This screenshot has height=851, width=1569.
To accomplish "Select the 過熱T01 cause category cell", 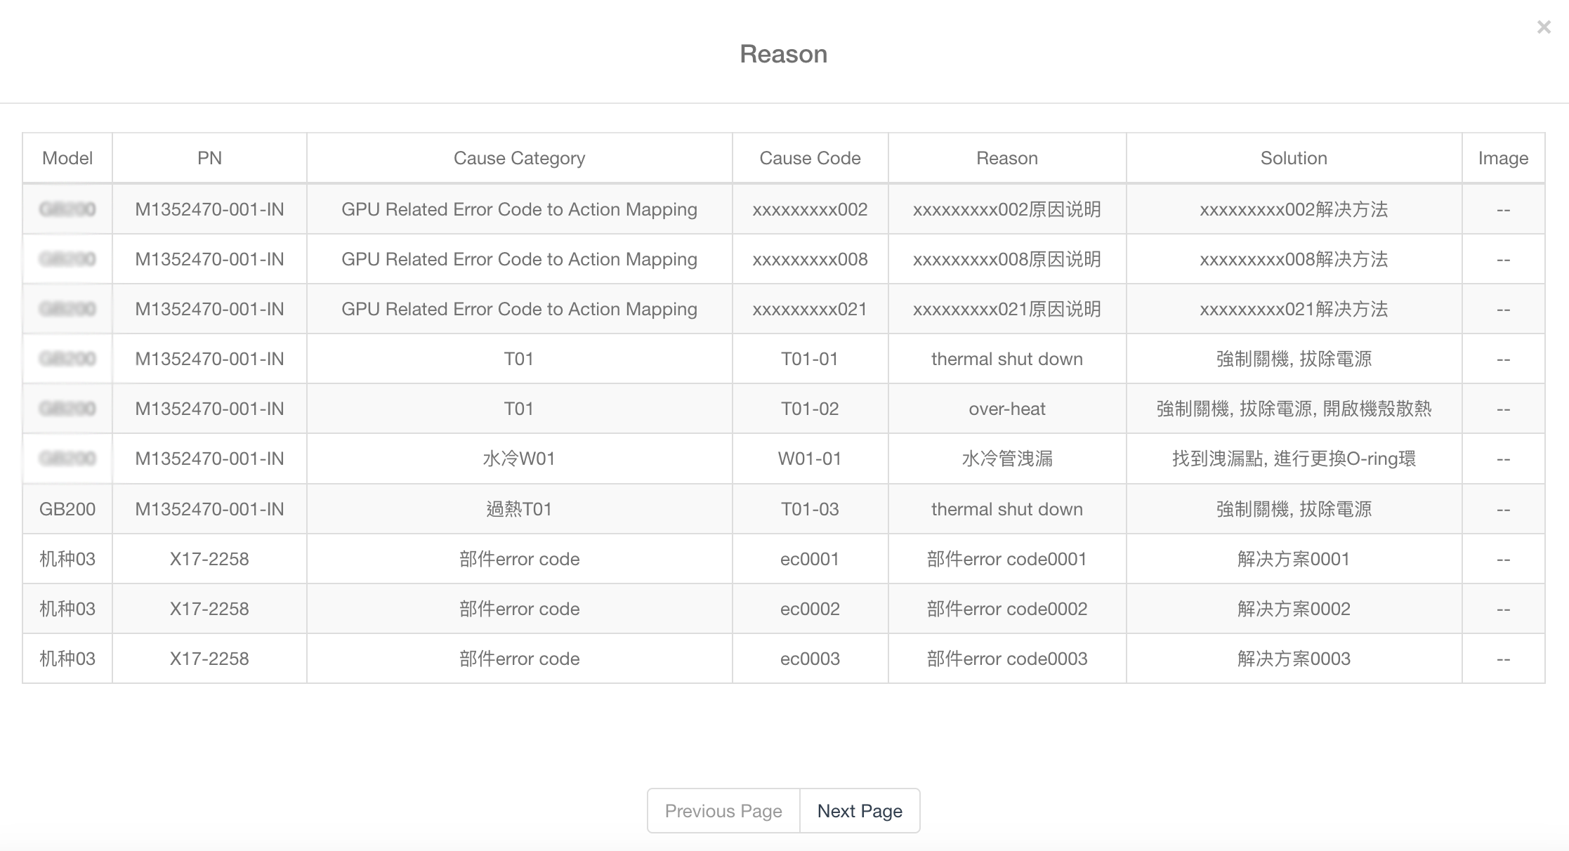I will [x=519, y=509].
